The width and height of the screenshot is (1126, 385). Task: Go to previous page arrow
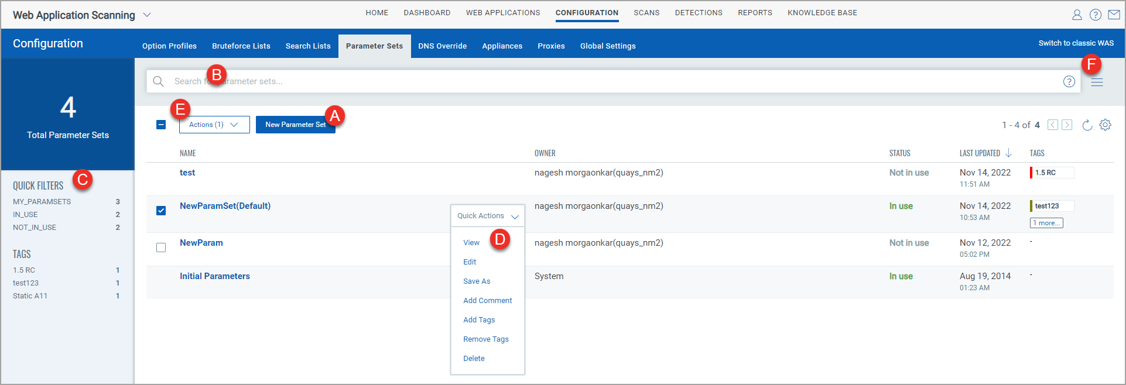pyautogui.click(x=1053, y=125)
